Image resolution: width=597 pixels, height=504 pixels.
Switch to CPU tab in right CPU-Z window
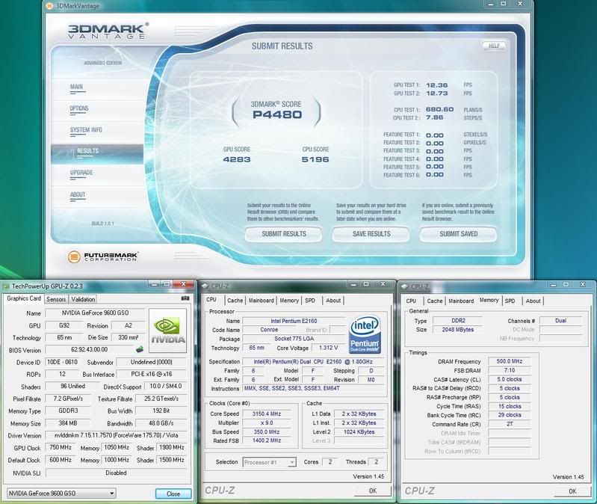(411, 301)
